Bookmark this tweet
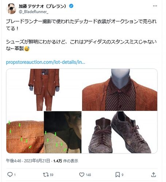 coord(117,175)
